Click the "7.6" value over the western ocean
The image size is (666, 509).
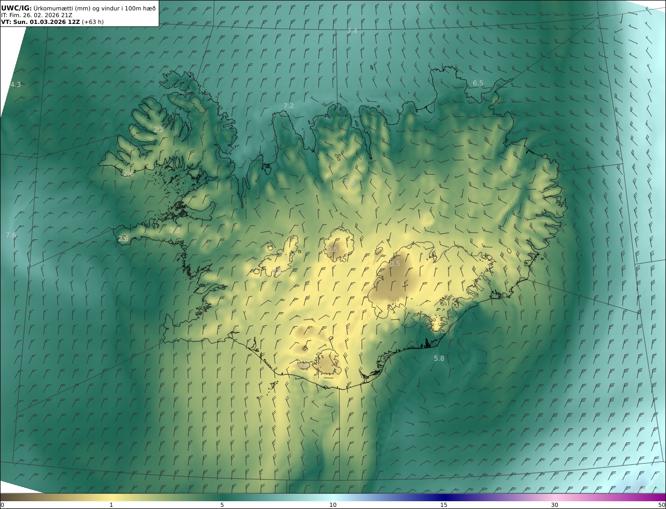[x=11, y=235]
